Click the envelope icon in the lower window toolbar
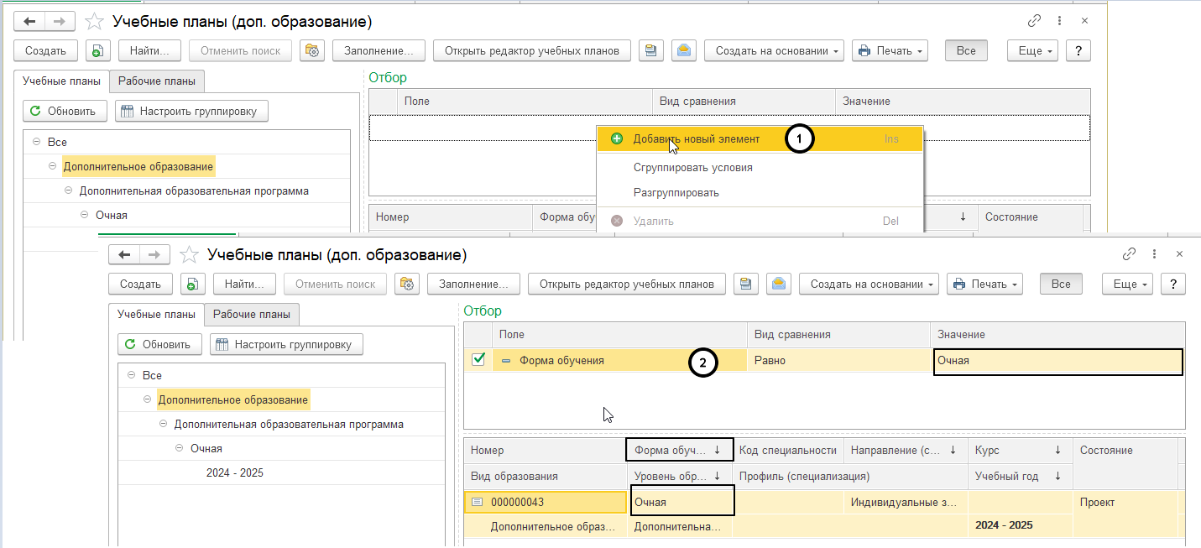The width and height of the screenshot is (1201, 548). pyautogui.click(x=779, y=284)
